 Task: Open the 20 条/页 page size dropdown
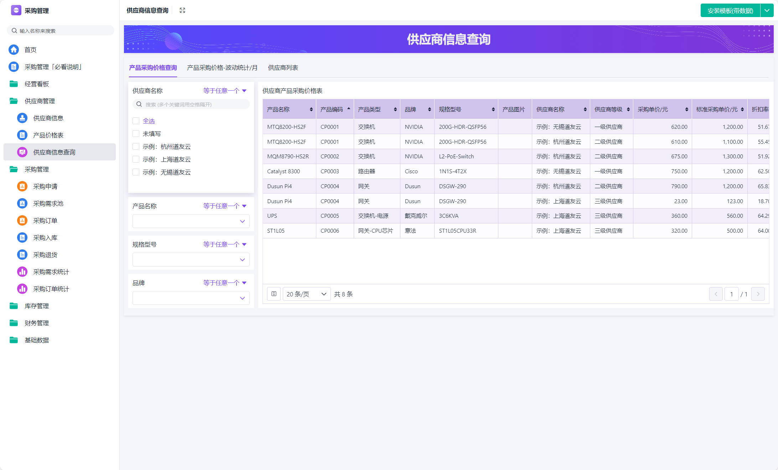[x=306, y=294]
